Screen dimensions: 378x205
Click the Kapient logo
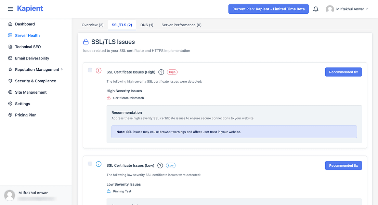[30, 9]
